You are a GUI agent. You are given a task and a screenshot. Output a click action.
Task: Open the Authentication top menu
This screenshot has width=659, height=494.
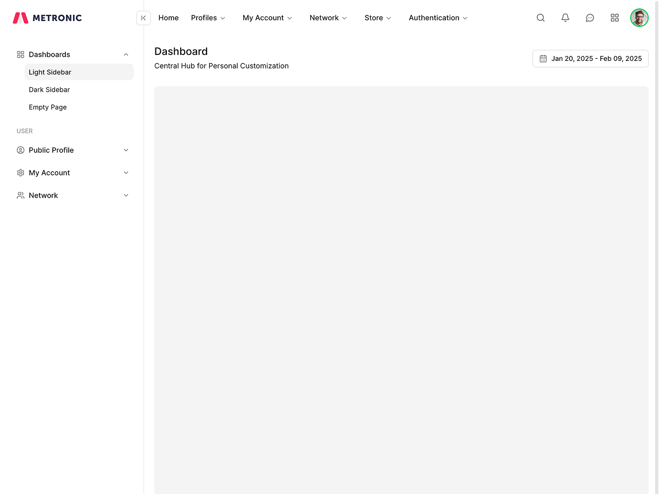coord(438,18)
